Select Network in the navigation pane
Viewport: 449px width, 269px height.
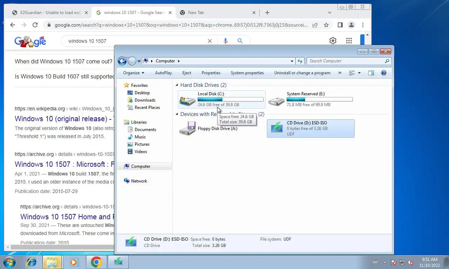tap(139, 181)
